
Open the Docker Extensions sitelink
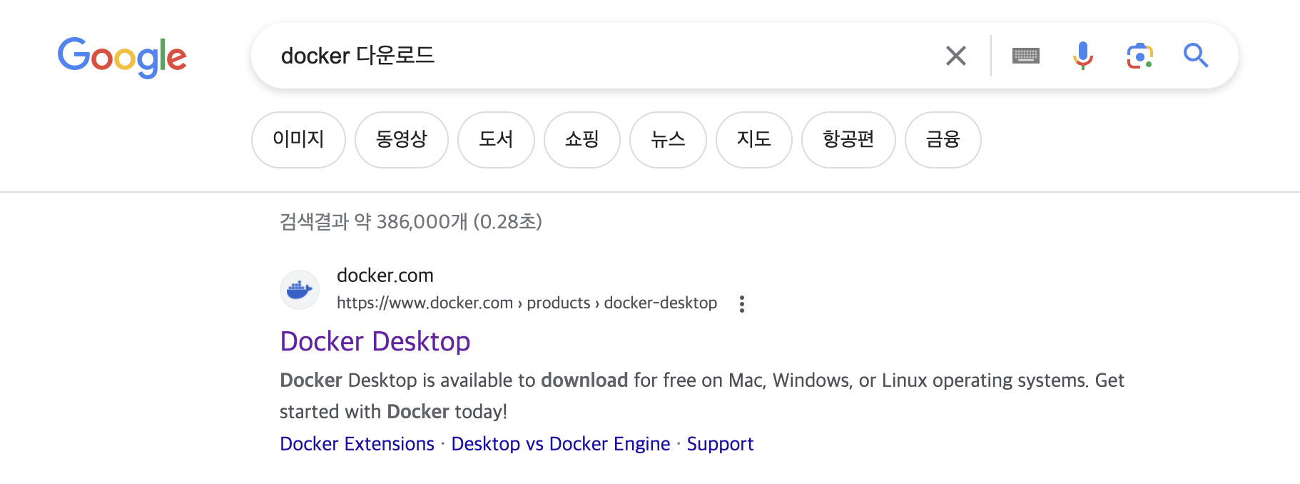tap(357, 444)
